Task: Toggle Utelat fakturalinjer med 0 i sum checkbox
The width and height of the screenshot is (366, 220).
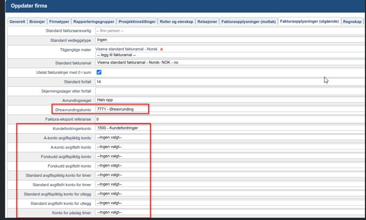Action: tap(99, 72)
